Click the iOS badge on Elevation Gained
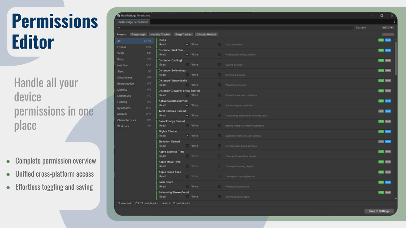Screen dimensions: 406x228 381,142
